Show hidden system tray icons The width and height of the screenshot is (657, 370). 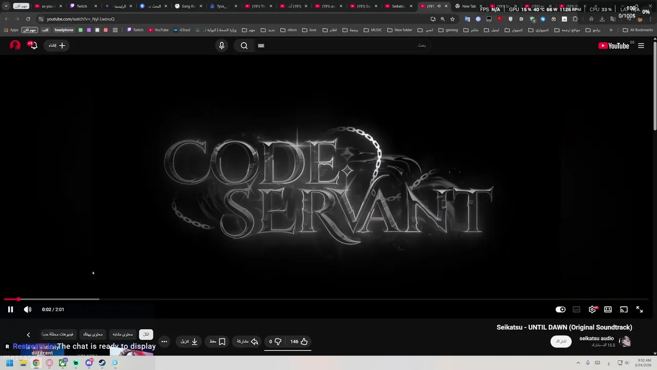coord(578,363)
